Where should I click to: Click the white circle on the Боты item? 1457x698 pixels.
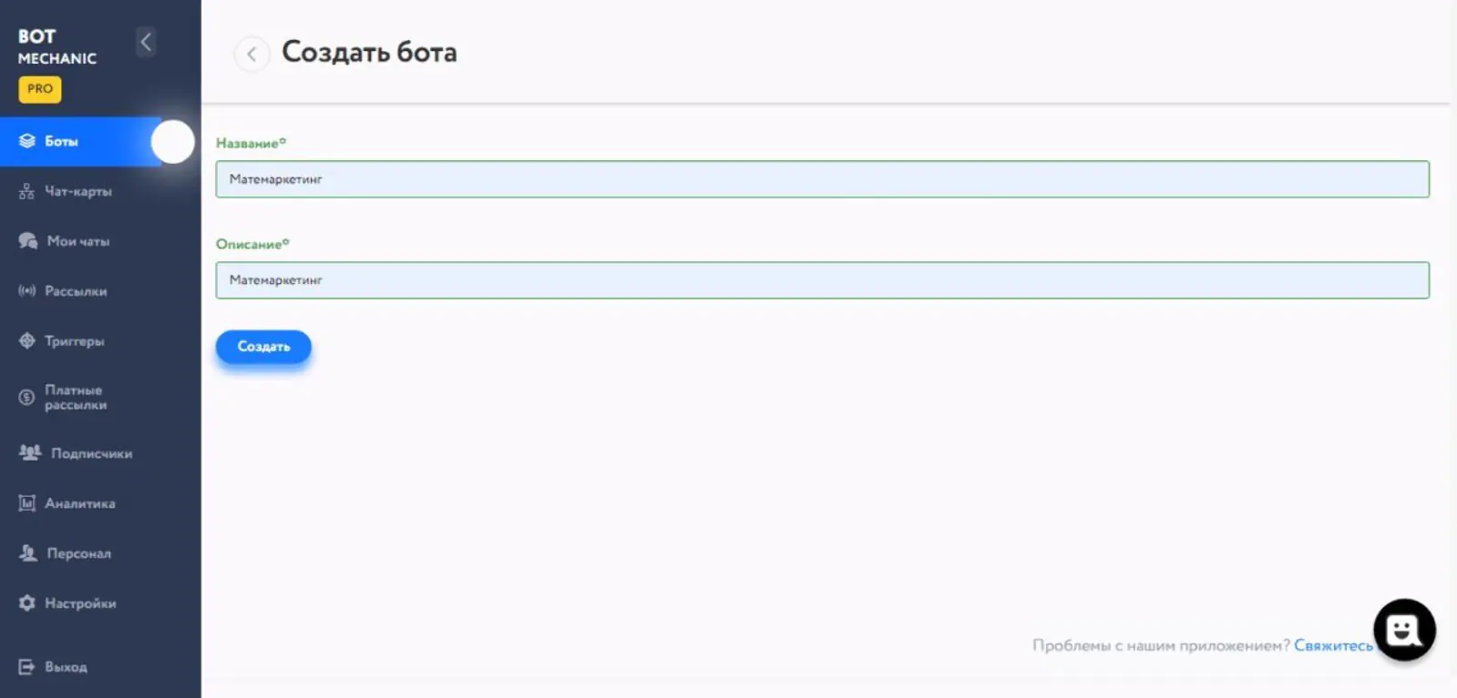point(172,142)
